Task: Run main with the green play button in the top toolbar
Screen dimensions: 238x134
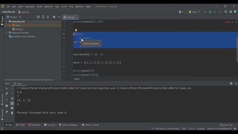Action: [205, 12]
